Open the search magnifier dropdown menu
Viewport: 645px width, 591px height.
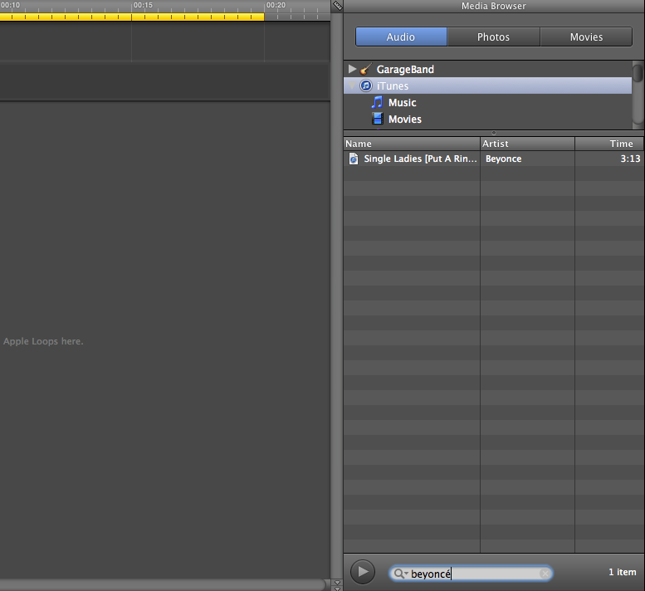pyautogui.click(x=400, y=574)
